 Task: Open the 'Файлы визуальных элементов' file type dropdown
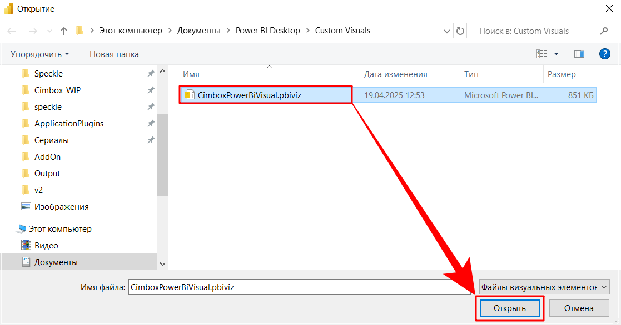544,287
